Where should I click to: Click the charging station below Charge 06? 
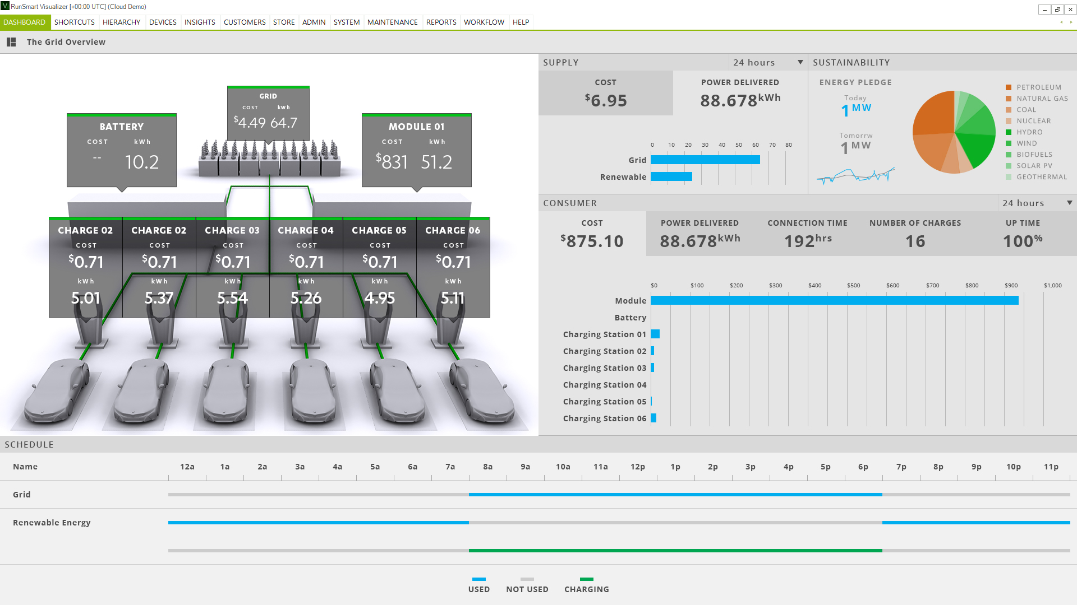coord(449,331)
